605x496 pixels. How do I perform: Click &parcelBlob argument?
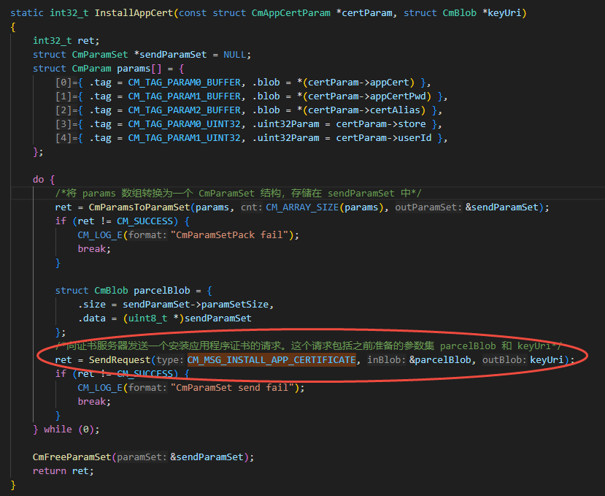pyautogui.click(x=440, y=360)
